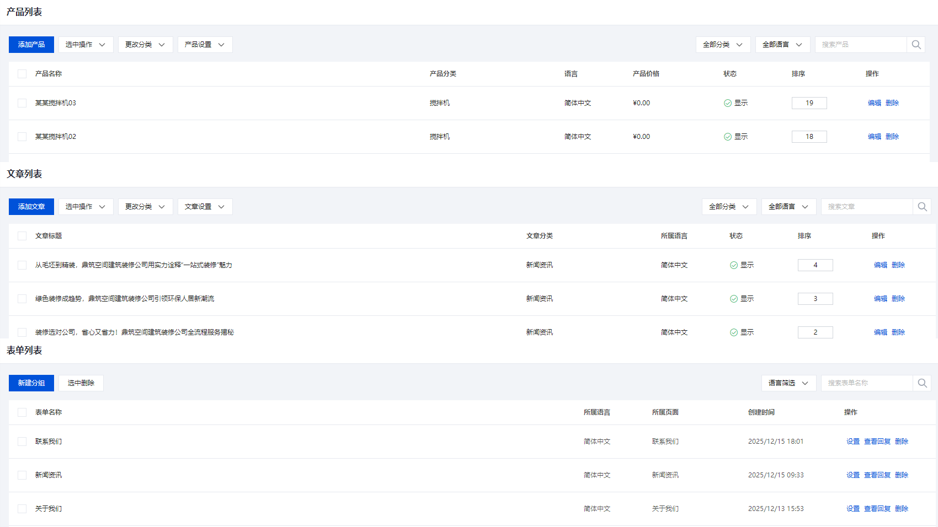Click the 搜索文章 search input
Viewport: 938px width, 527px height.
(866, 207)
